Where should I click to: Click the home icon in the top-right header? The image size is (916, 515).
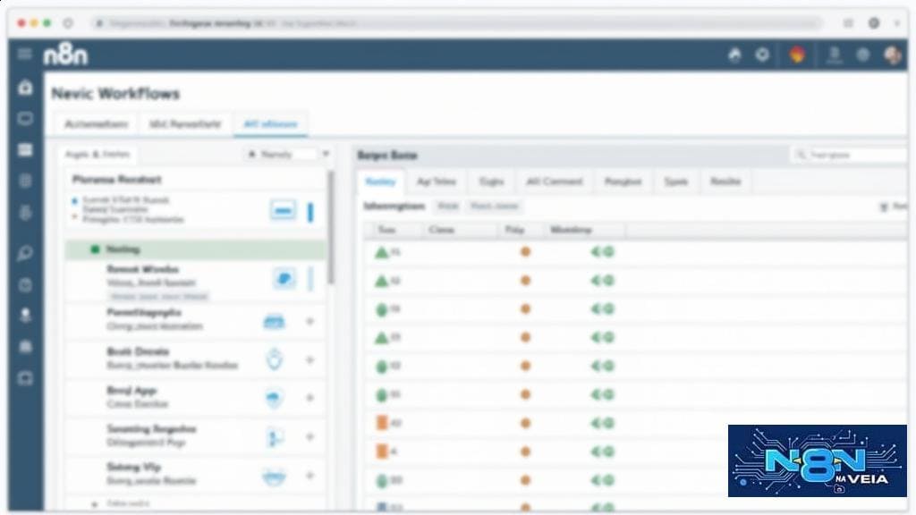735,55
